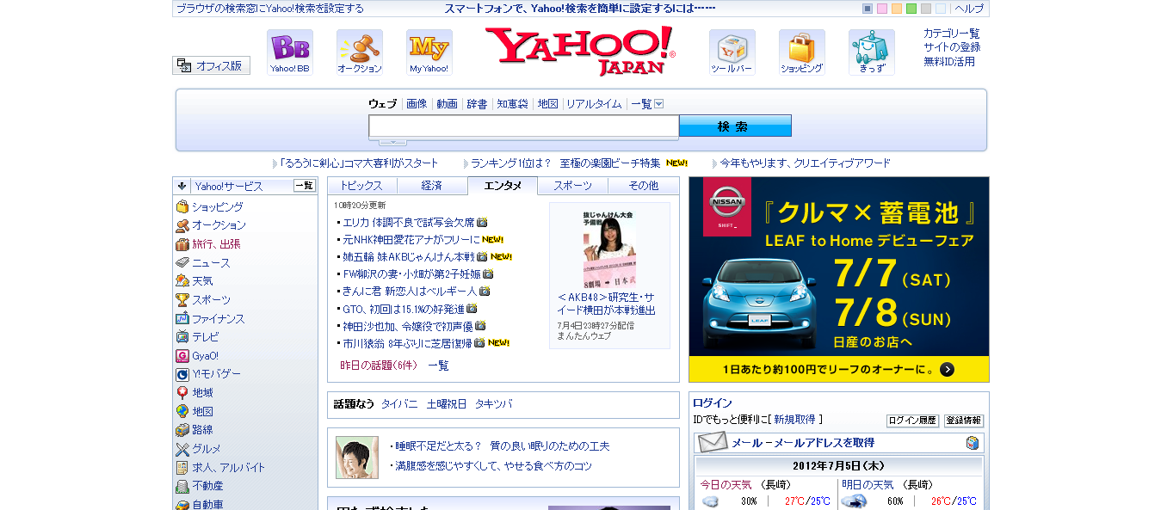Select the dark blue theme color swatch
Image resolution: width=1161 pixels, height=510 pixels.
(x=868, y=9)
